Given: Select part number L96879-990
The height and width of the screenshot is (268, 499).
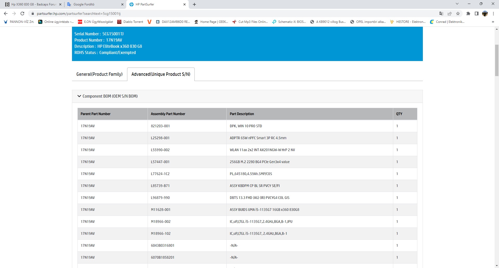Looking at the screenshot, I should [160, 198].
